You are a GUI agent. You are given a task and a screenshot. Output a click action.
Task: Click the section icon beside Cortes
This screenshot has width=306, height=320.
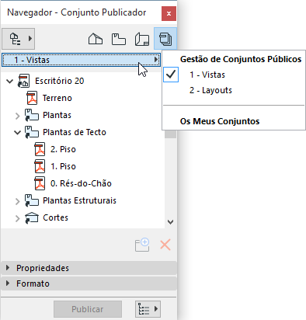[x=32, y=217]
